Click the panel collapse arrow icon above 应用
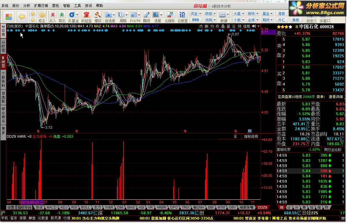 point(3,26)
